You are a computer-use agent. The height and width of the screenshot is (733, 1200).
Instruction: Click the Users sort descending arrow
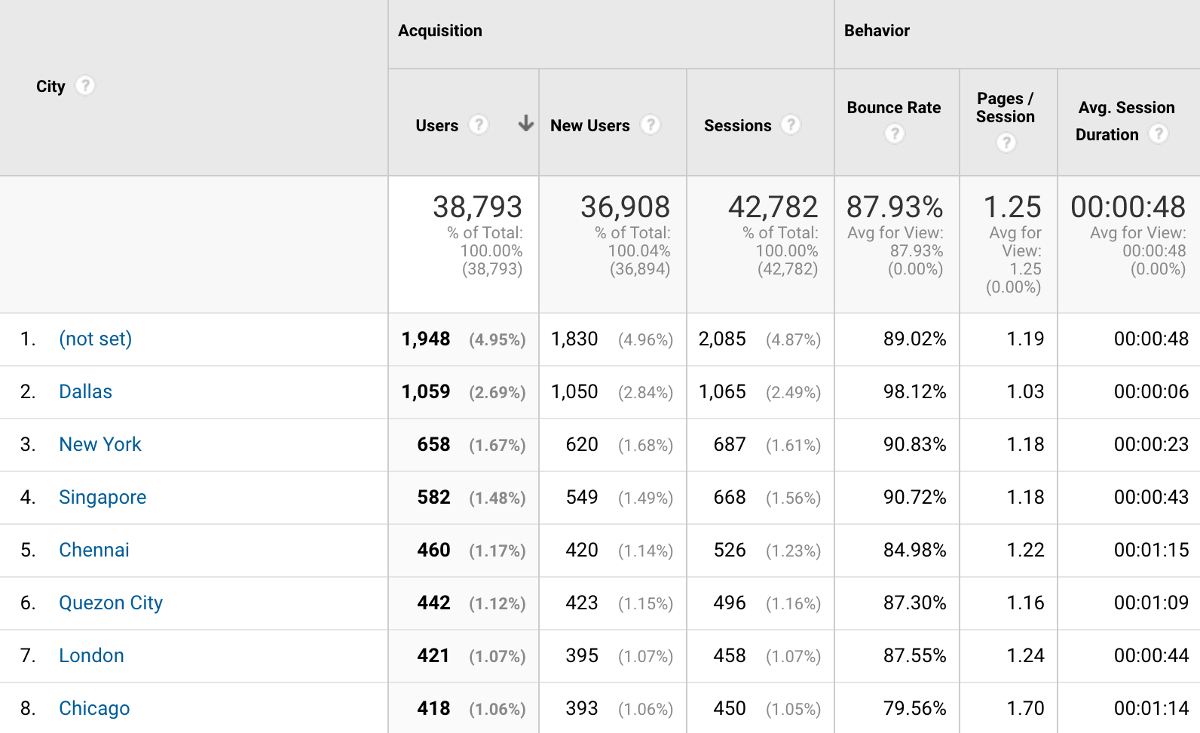526,124
